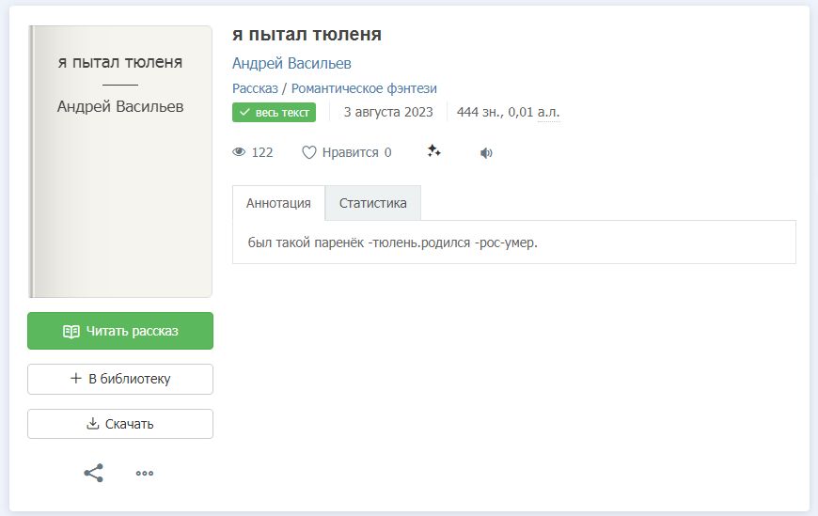Click the story title heading

(307, 35)
